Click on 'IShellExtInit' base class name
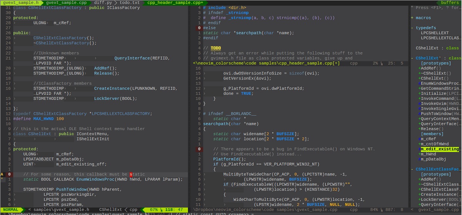The width and height of the screenshot is (462, 215). (x=93, y=139)
